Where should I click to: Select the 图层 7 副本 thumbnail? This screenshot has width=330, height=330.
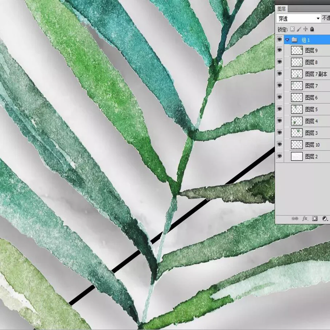(297, 74)
